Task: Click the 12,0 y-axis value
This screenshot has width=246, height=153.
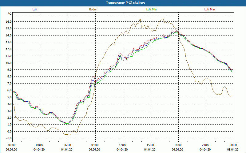Action: 9,49
